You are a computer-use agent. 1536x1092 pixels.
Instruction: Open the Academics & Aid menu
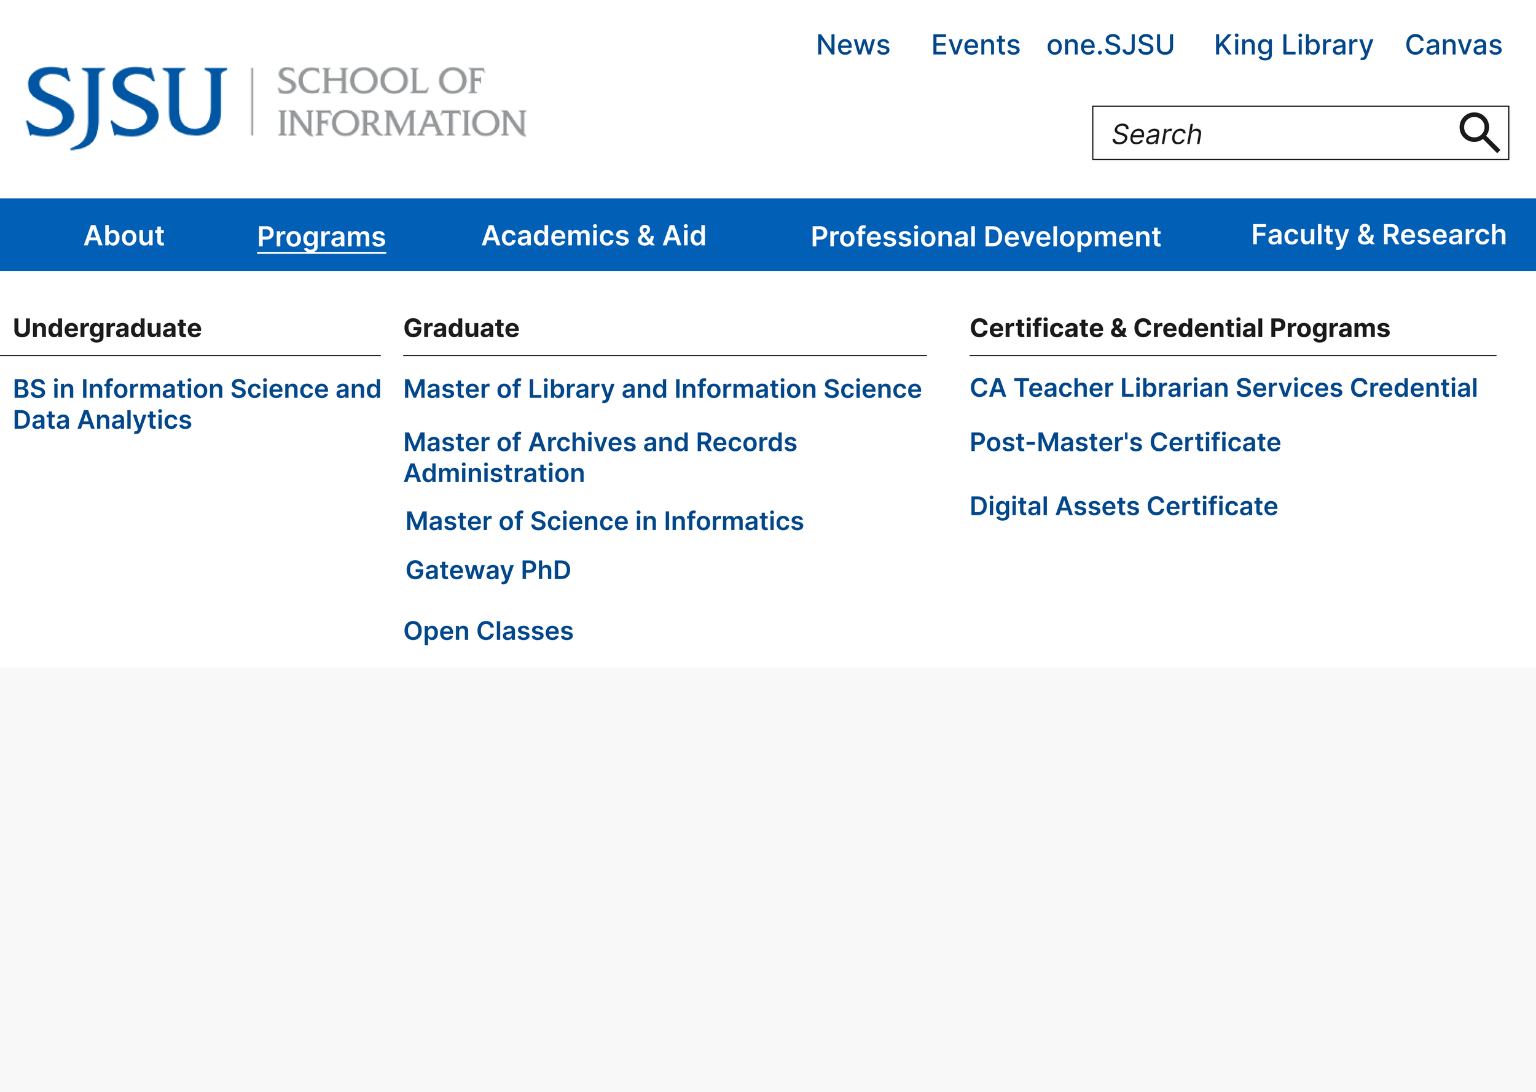(594, 235)
